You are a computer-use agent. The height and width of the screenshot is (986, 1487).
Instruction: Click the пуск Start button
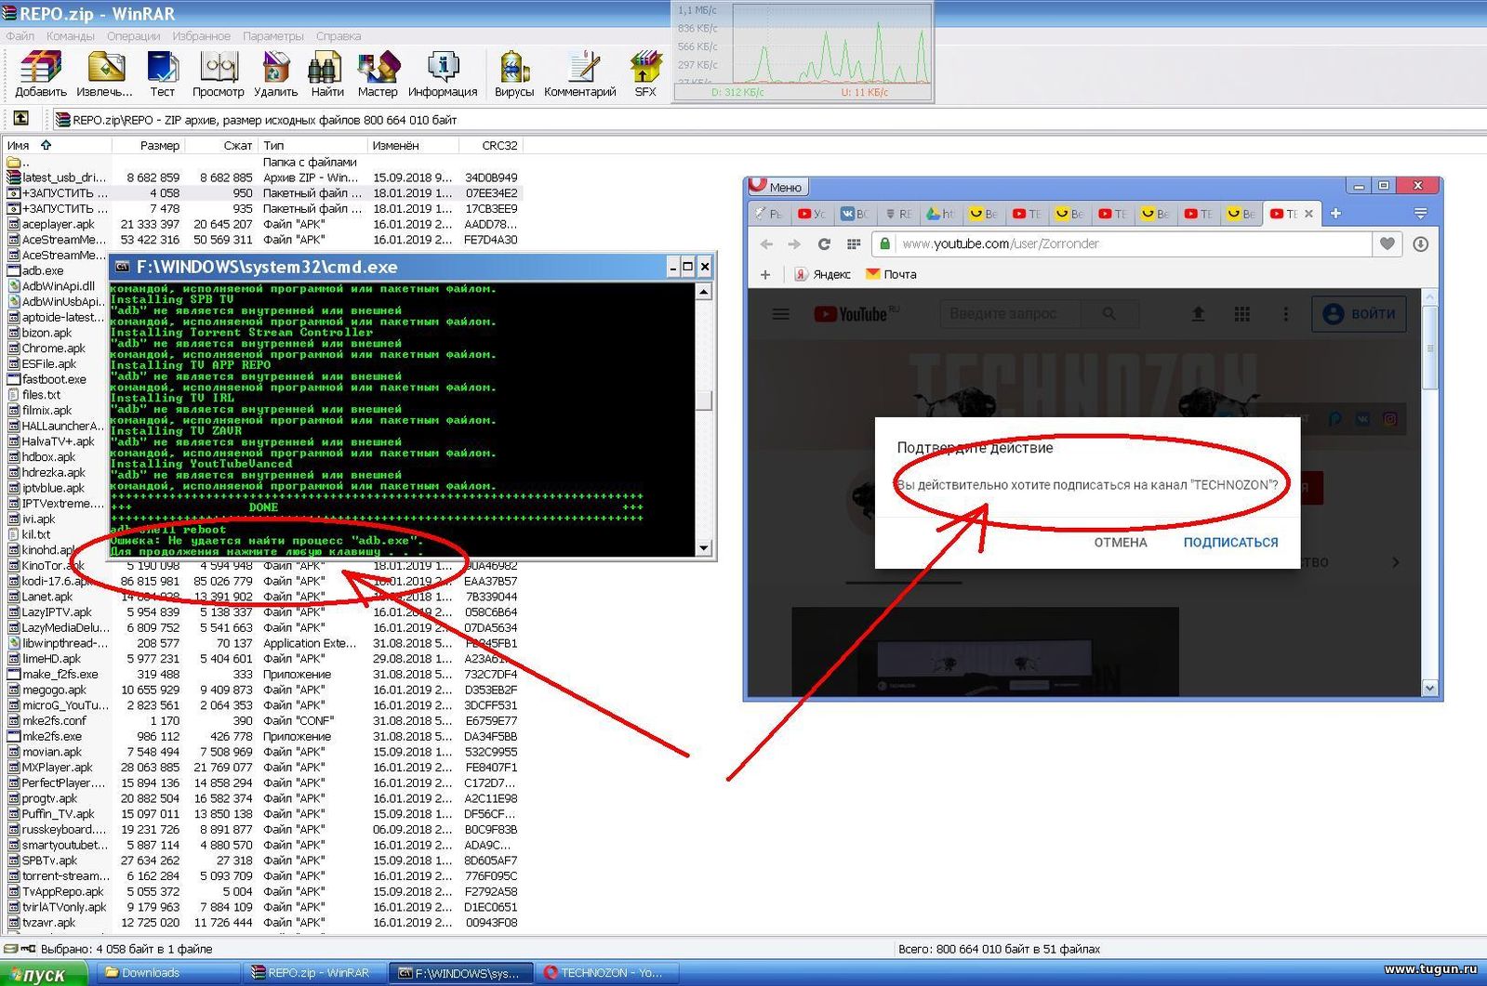pos(43,974)
